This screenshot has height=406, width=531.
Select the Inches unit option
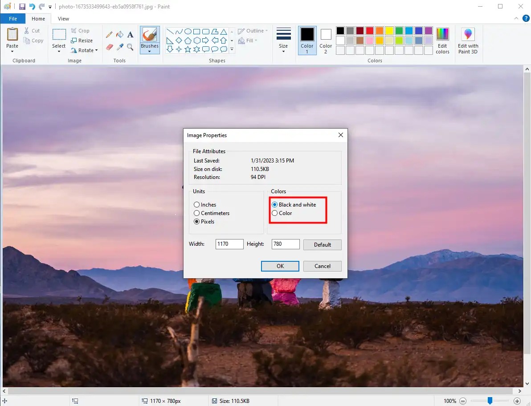(x=196, y=204)
